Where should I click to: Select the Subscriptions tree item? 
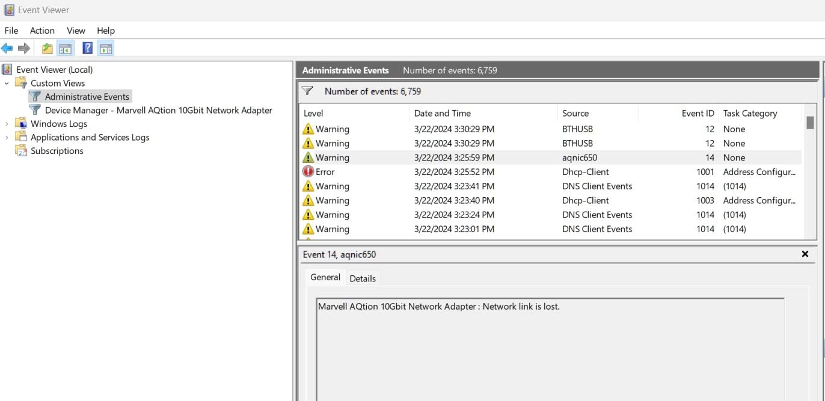57,151
